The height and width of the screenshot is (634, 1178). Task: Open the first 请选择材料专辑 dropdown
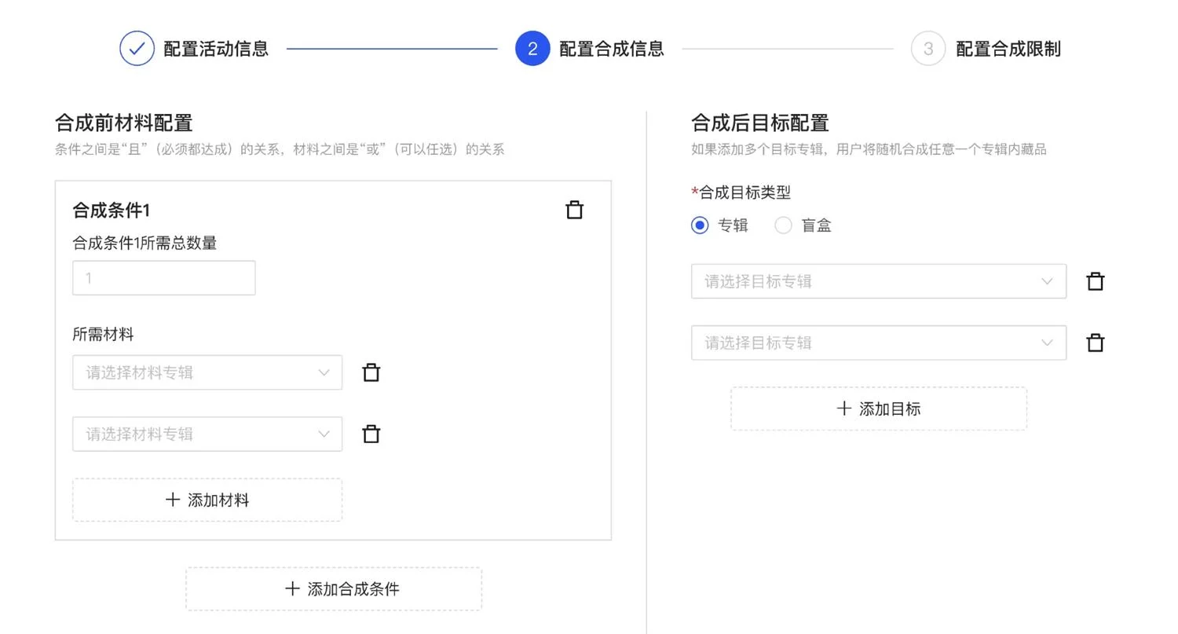pyautogui.click(x=207, y=372)
